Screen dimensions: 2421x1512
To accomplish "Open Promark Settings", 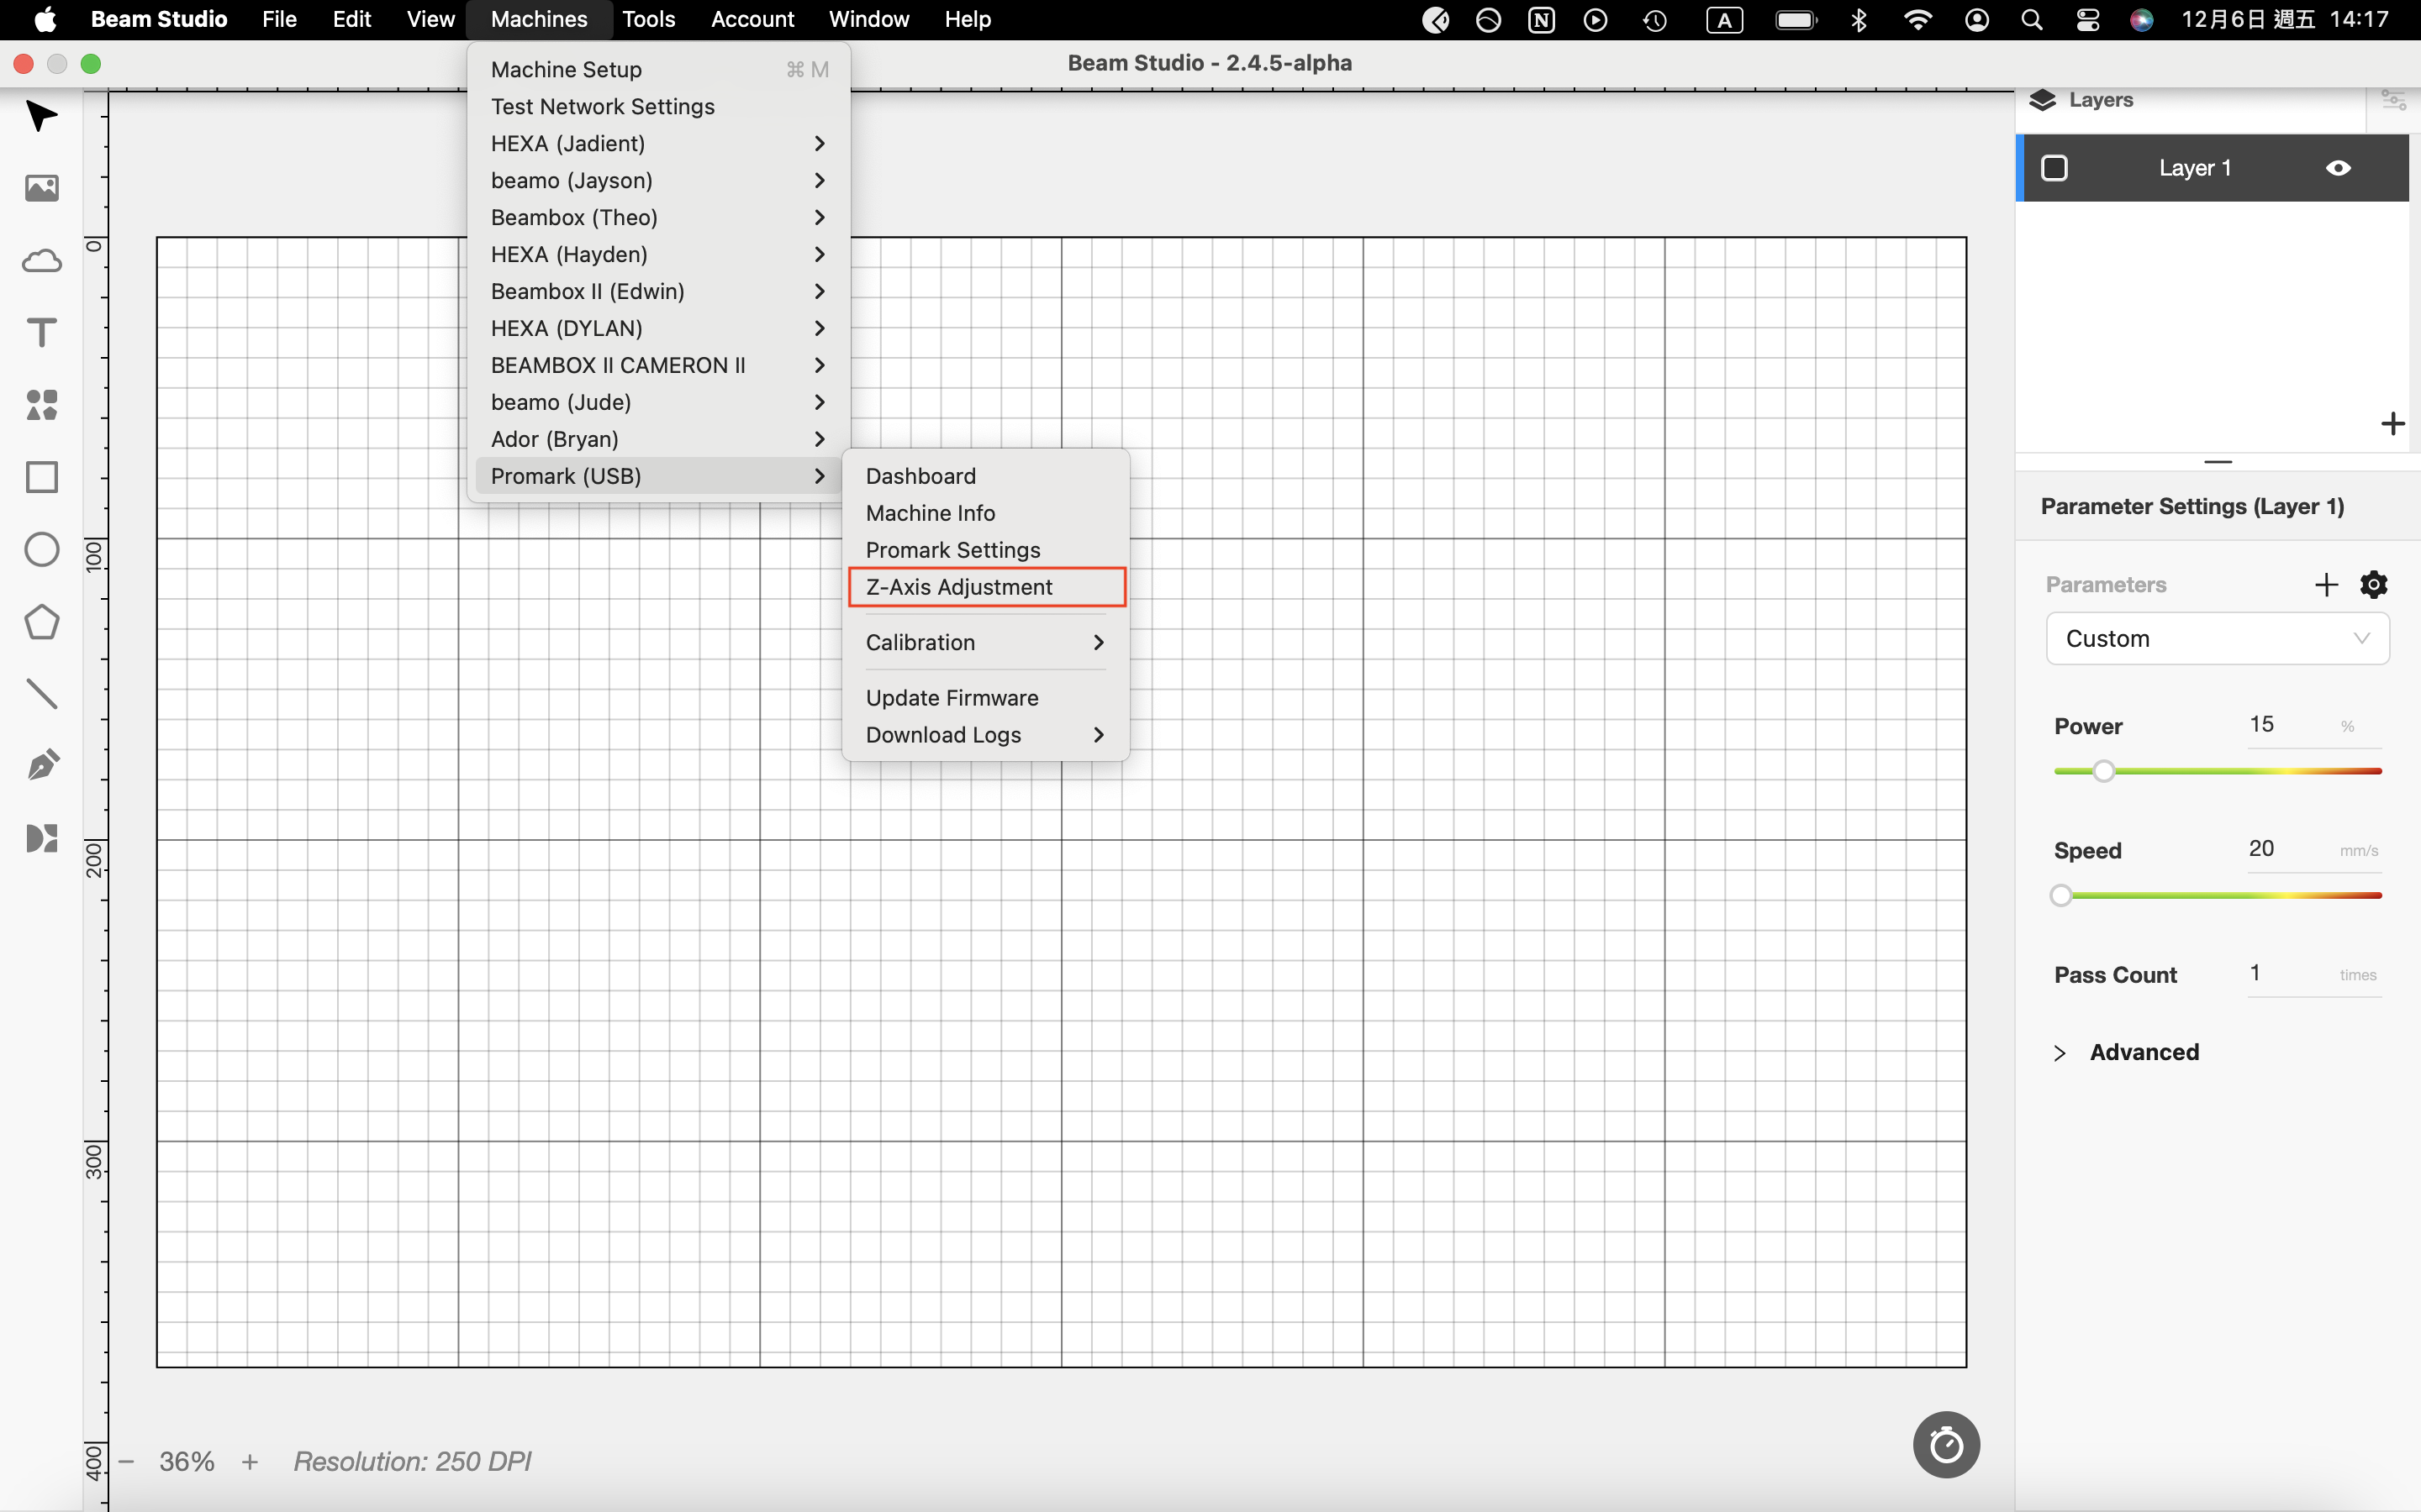I will pyautogui.click(x=985, y=550).
